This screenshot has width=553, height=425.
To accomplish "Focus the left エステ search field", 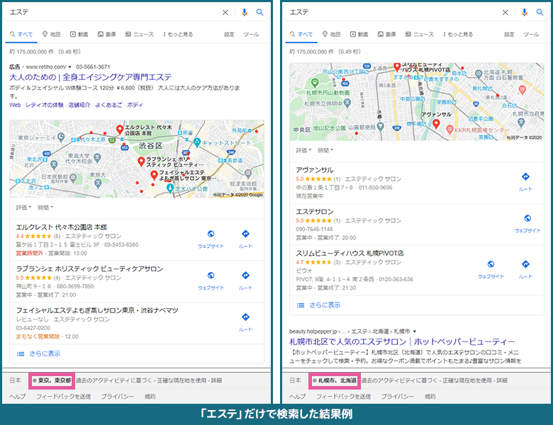I will (x=113, y=12).
